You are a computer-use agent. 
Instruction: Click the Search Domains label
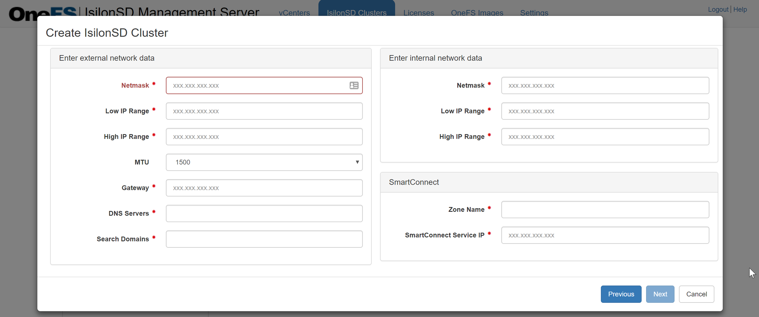[x=123, y=239]
